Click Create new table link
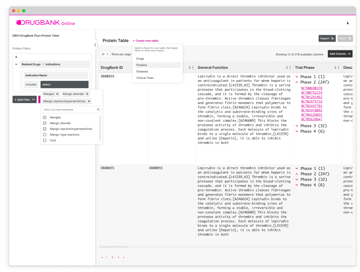The height and width of the screenshot is (272, 360). (x=145, y=41)
